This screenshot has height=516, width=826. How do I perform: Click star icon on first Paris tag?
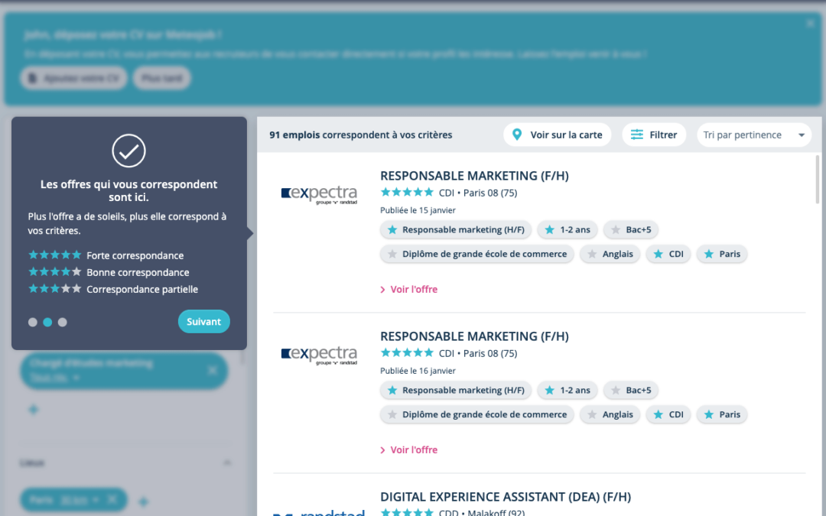pos(708,255)
